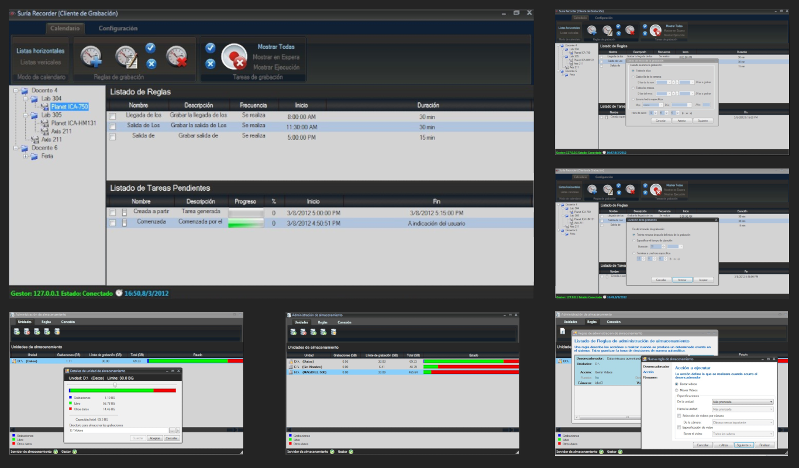This screenshot has width=799, height=468.
Task: Expand the Feria folder node
Action: pos(25,156)
